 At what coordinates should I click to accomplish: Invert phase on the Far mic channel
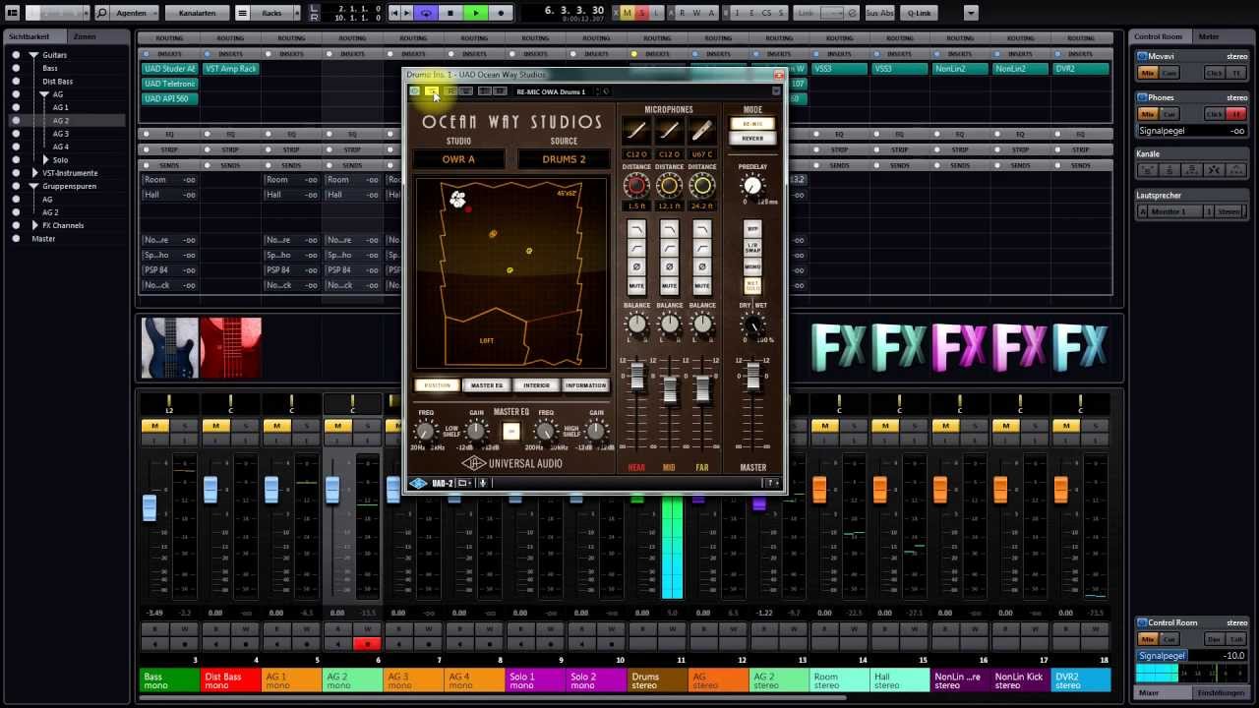701,266
